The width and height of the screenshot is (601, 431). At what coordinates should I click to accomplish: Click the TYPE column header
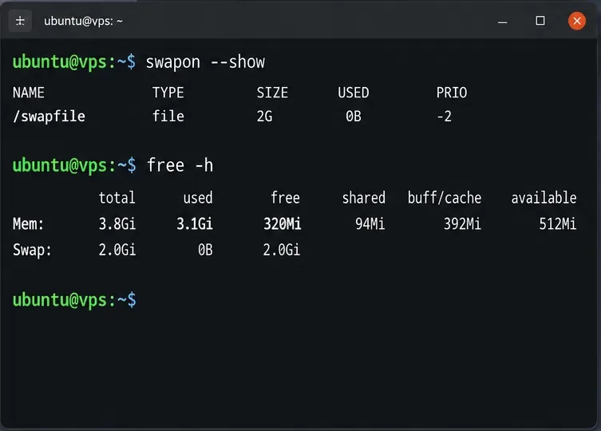(168, 93)
